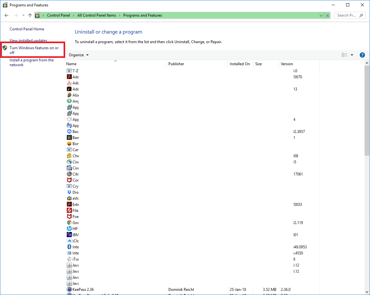Select the Dropbox icon in the program list
This screenshot has height=295, width=370.
click(69, 192)
